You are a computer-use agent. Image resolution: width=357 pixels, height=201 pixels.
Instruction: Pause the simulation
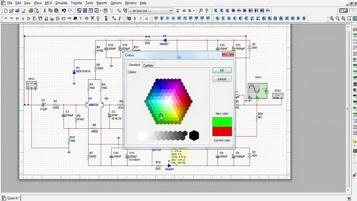[141, 18]
